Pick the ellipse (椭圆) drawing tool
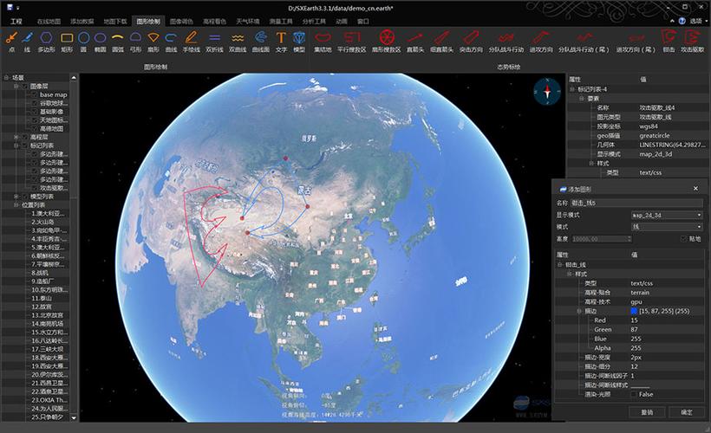 click(101, 42)
